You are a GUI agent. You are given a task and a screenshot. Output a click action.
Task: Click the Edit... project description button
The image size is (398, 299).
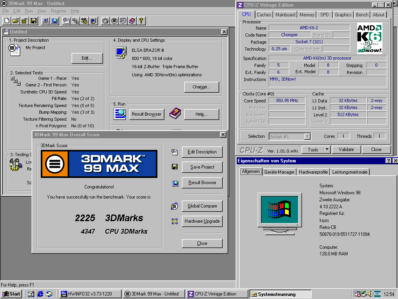click(x=87, y=58)
